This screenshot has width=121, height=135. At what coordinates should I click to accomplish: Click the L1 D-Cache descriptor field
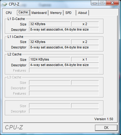(x=64, y=29)
